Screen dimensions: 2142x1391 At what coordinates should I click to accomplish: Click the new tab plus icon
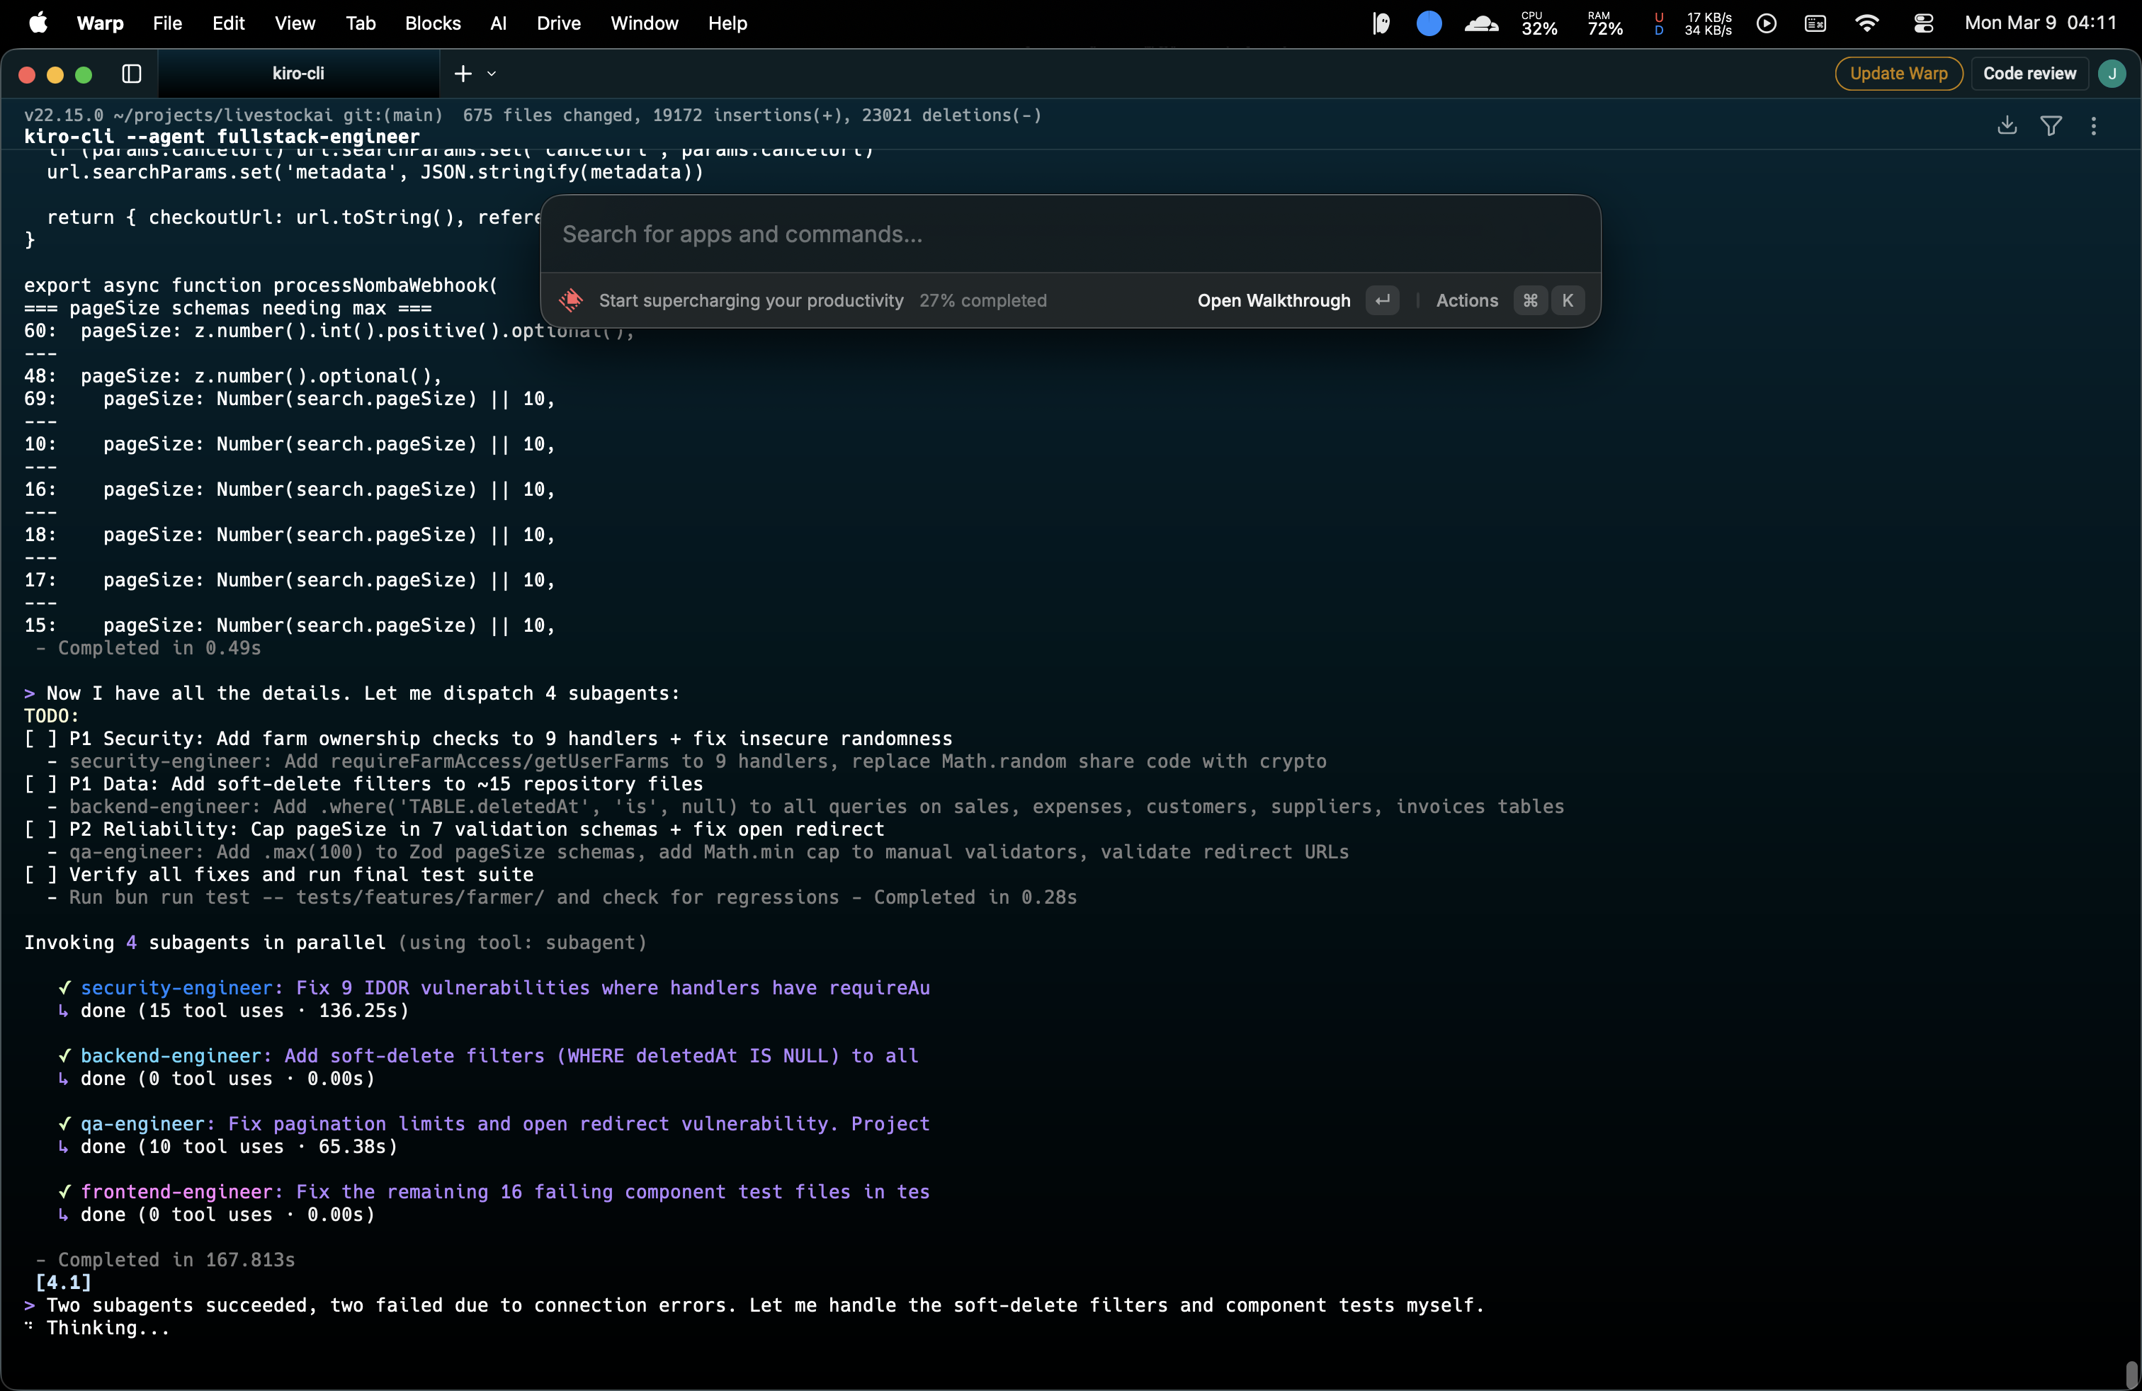click(x=463, y=74)
